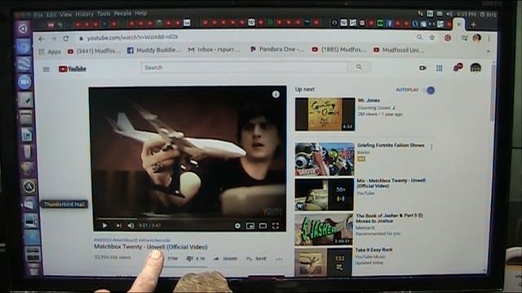The image size is (522, 293).
Task: Open the create video camera icon
Action: (x=422, y=68)
